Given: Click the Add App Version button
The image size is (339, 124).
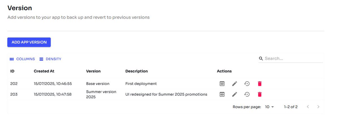Looking at the screenshot, I should coord(29,42).
